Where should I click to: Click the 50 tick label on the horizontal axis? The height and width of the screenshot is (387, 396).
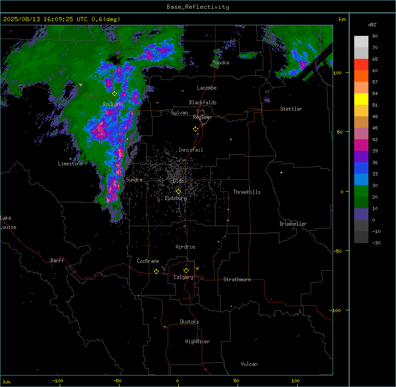(x=236, y=381)
